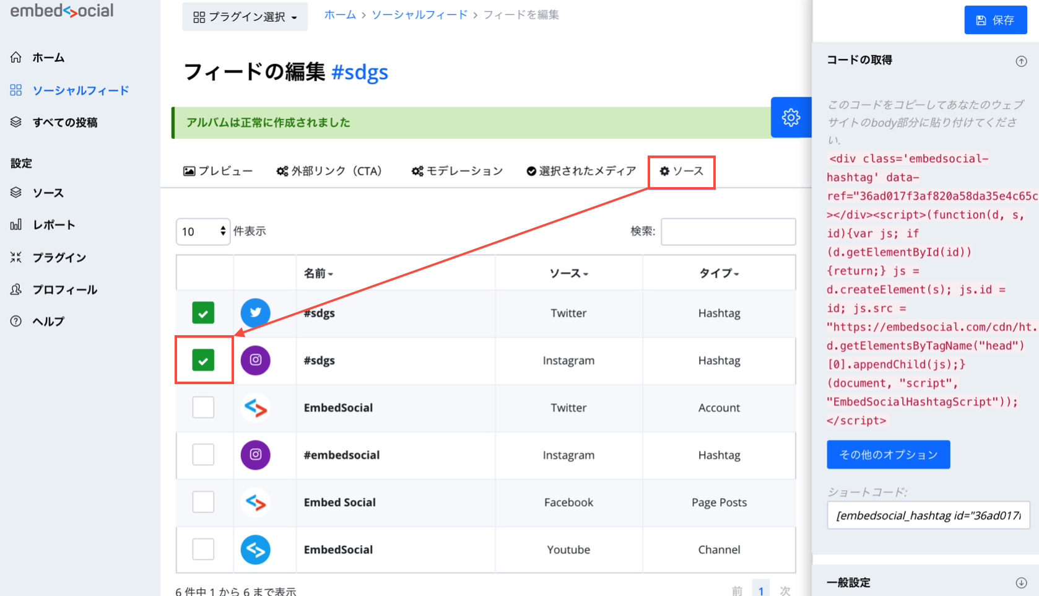Switch to the 選択されたメディア tab
Screen dimensions: 1039x596
point(581,171)
